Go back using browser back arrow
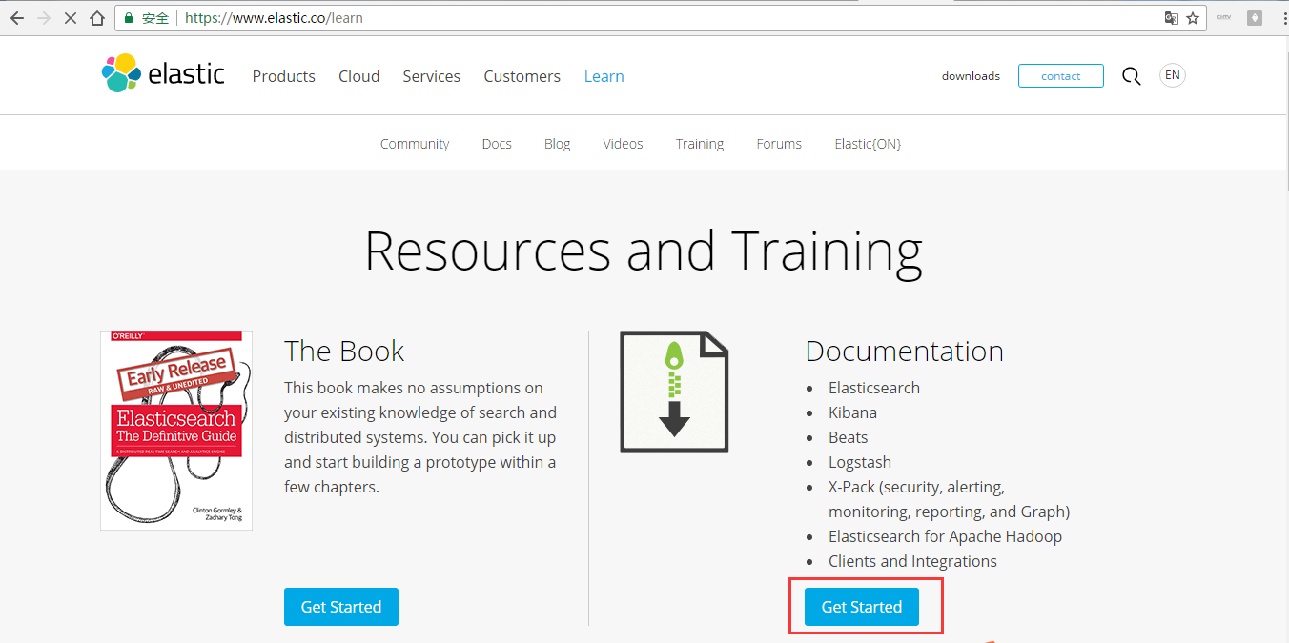This screenshot has height=643, width=1289. (16, 18)
